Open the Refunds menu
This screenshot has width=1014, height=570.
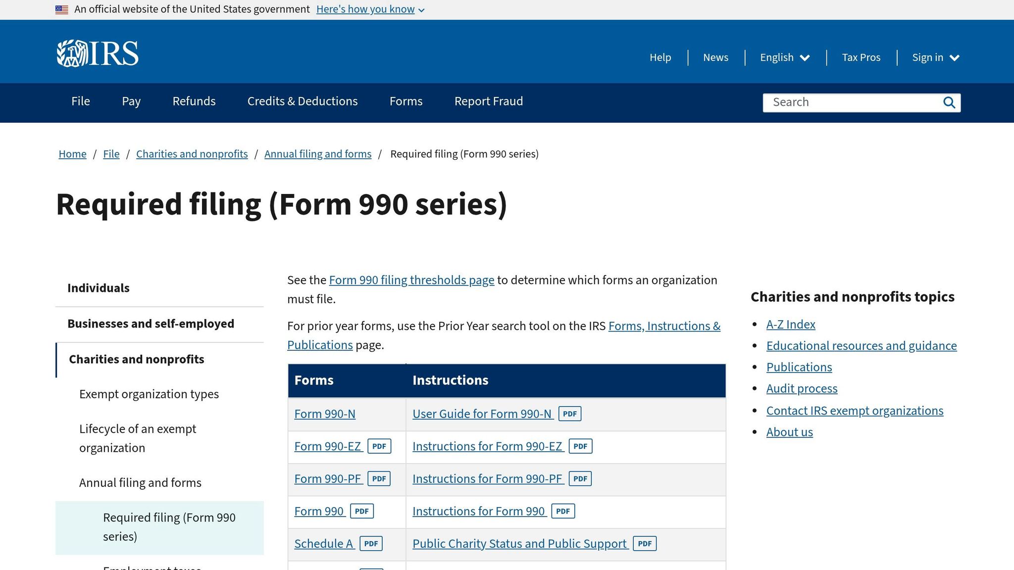[194, 101]
